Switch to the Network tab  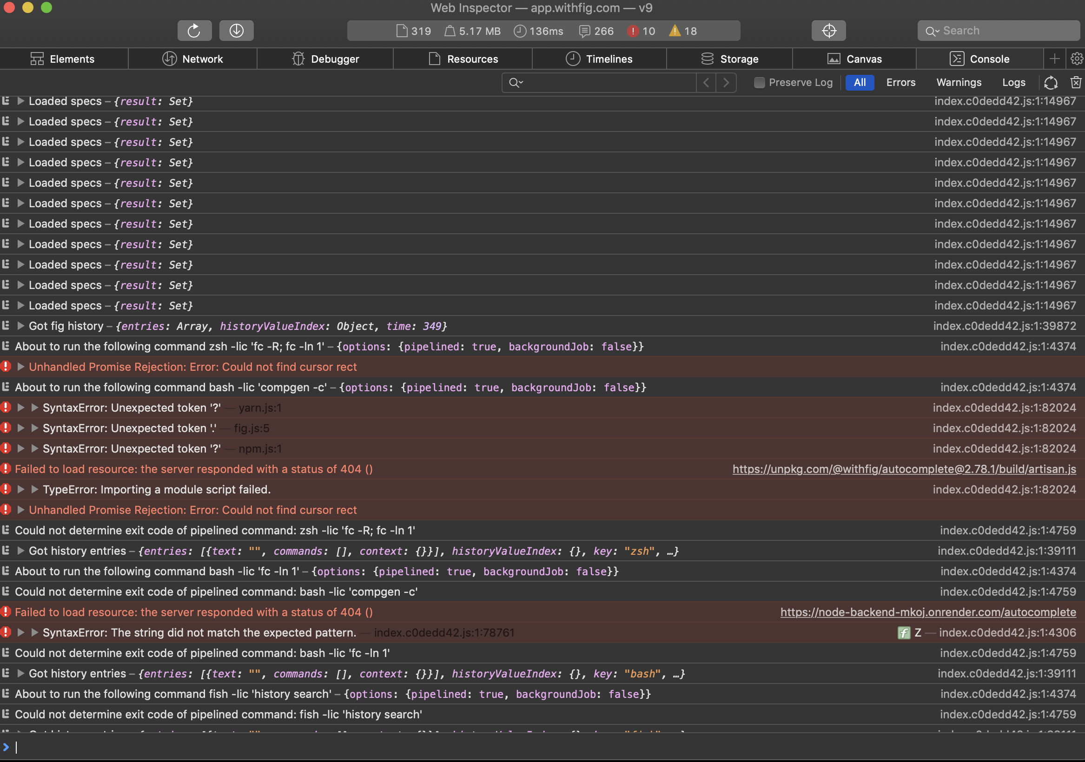pos(193,59)
